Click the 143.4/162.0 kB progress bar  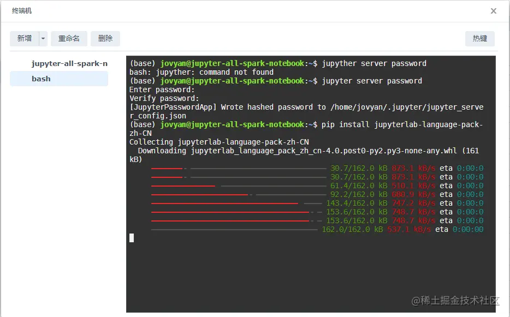click(236, 204)
